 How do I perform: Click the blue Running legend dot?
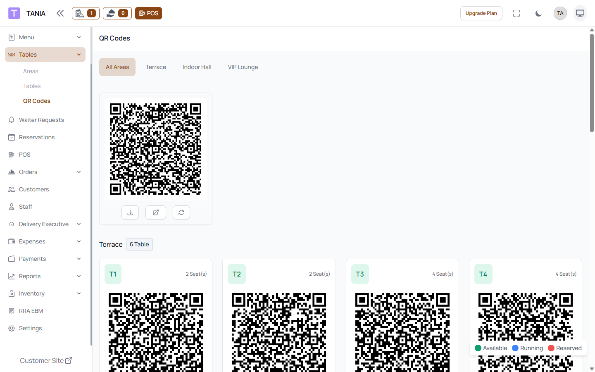pos(515,348)
